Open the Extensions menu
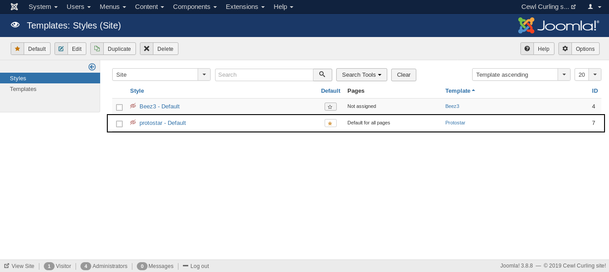 tap(245, 7)
